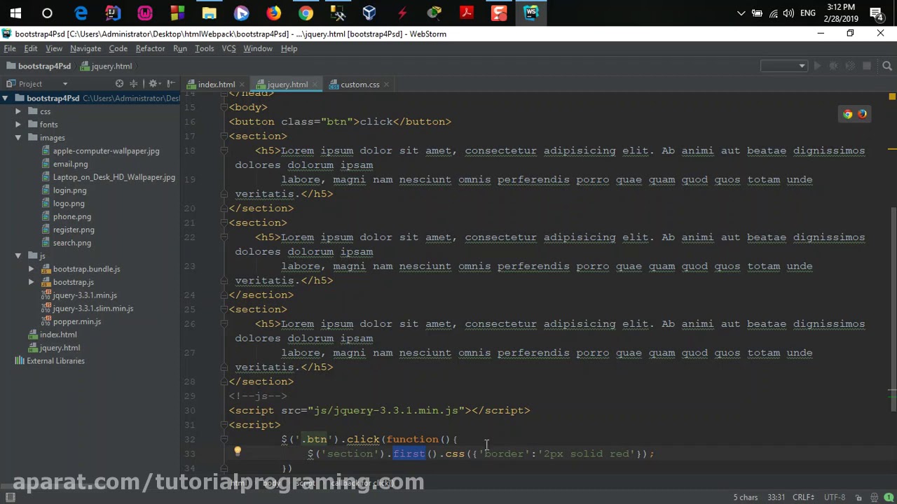Select jquery-3.3.1.slim.min.js file

93,308
